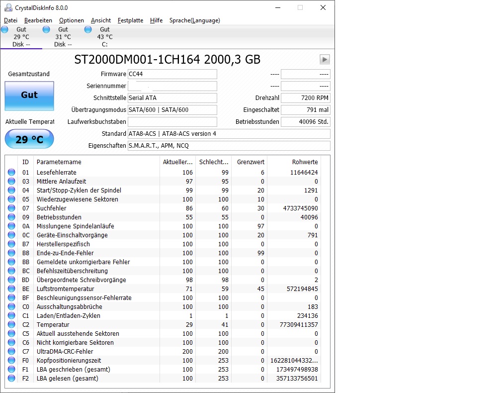
Task: Open the Hilfe menu
Action: pos(156,20)
